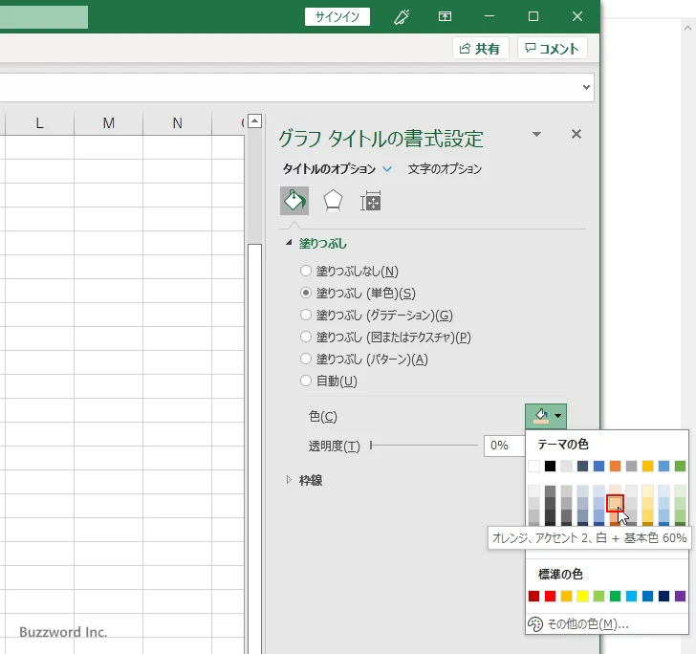This screenshot has width=696, height=654.
Task: Click the pen/draw mode icon in title bar
Action: coord(402,17)
